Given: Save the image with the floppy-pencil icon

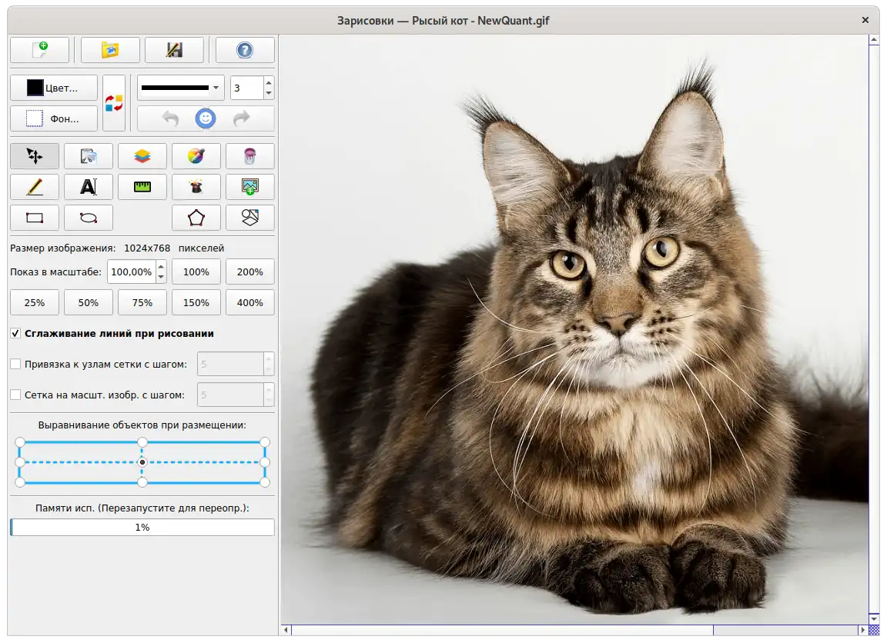Looking at the screenshot, I should click(x=174, y=50).
